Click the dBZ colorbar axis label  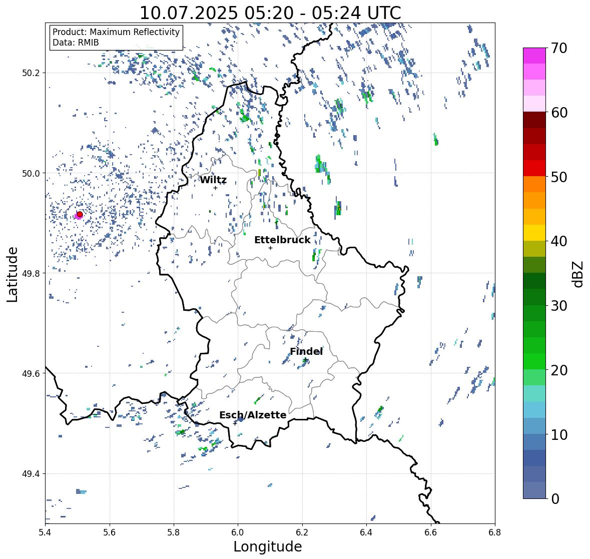[578, 274]
